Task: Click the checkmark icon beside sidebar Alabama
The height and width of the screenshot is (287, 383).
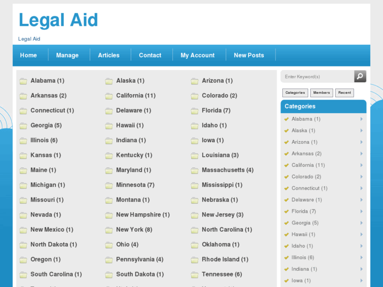Action: [287, 119]
